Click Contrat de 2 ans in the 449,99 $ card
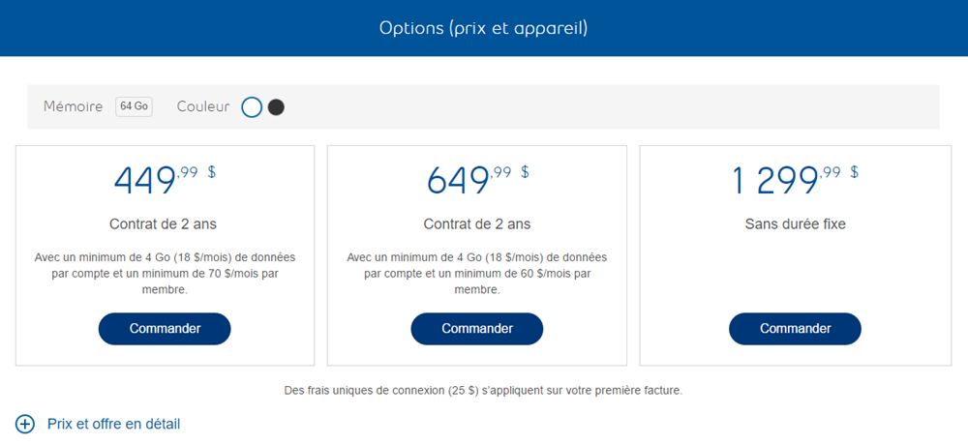The image size is (968, 445). (163, 224)
